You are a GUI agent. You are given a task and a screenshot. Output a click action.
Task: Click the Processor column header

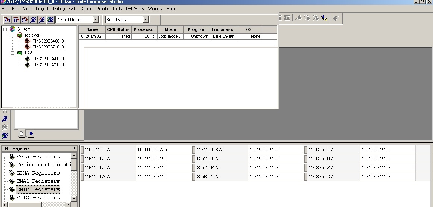pos(144,29)
